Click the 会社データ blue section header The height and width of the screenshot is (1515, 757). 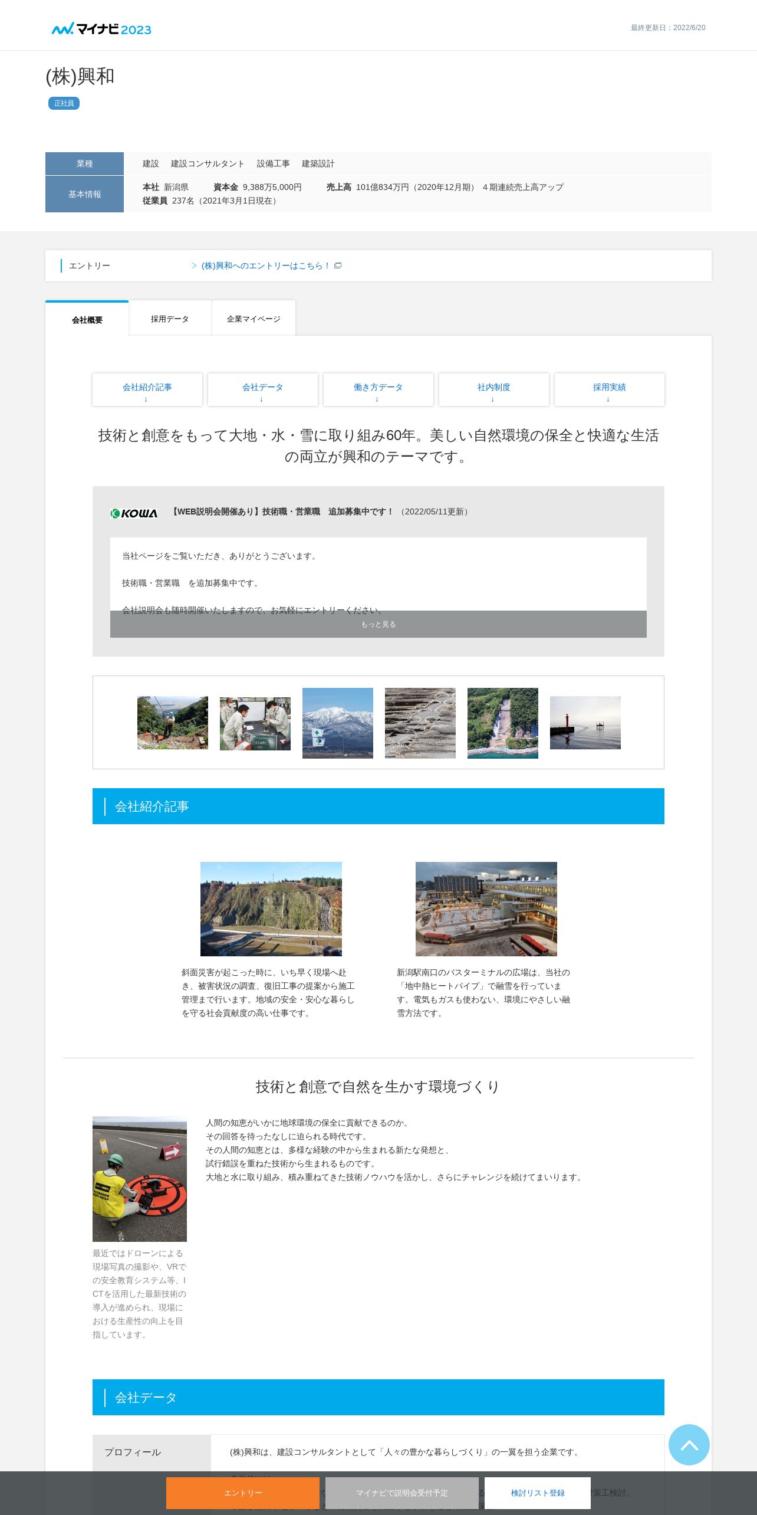pyautogui.click(x=378, y=1397)
